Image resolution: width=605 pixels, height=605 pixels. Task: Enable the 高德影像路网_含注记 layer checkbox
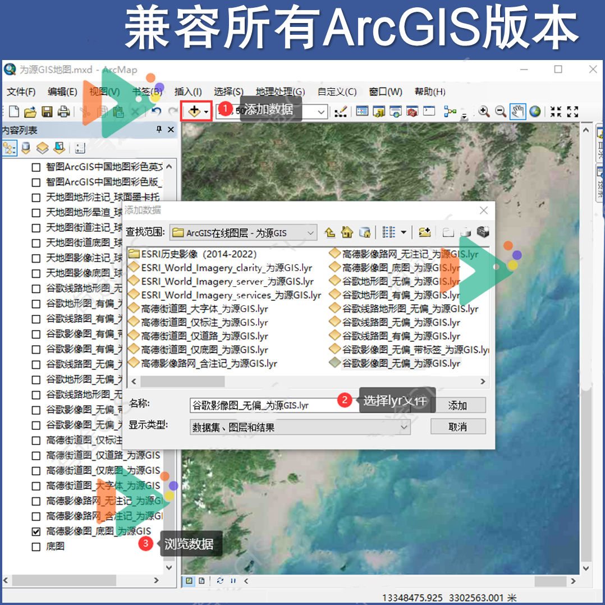[36, 516]
